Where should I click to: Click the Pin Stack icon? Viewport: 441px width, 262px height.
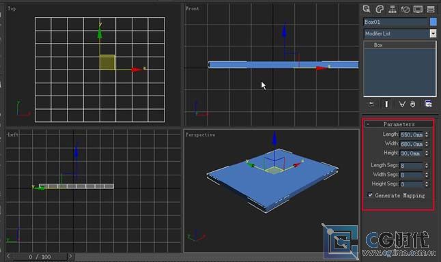pos(371,104)
